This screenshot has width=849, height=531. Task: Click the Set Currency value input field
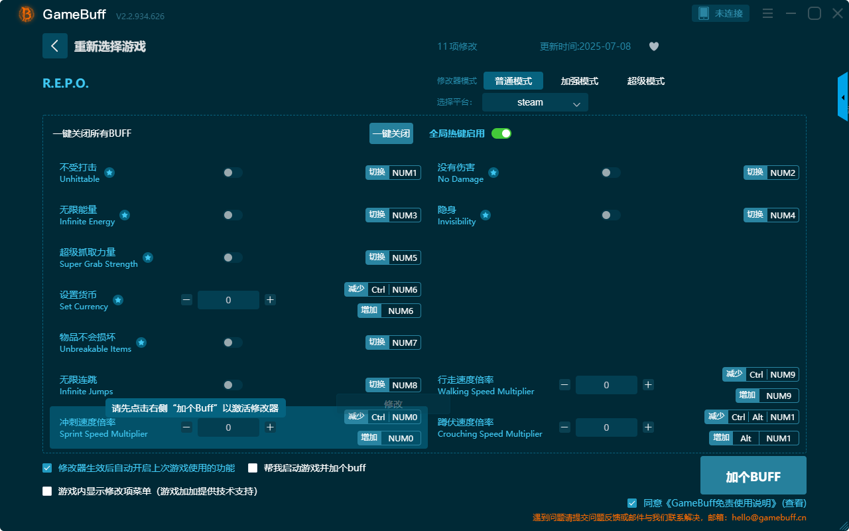pos(228,299)
